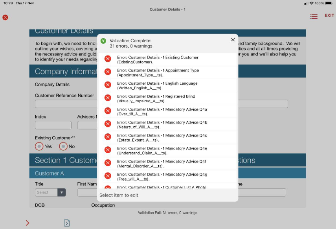Click error icon for Existing Customer
The width and height of the screenshot is (336, 229).
coord(108,59)
